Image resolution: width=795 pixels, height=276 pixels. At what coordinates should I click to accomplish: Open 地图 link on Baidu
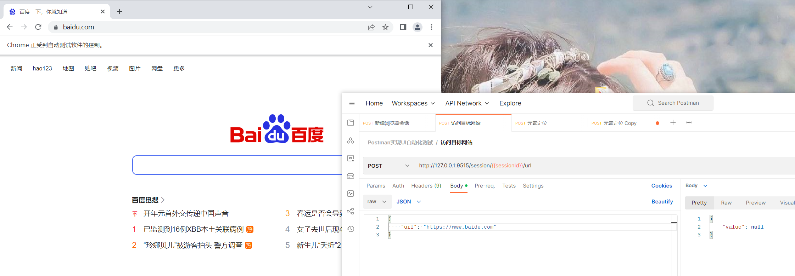coord(68,68)
